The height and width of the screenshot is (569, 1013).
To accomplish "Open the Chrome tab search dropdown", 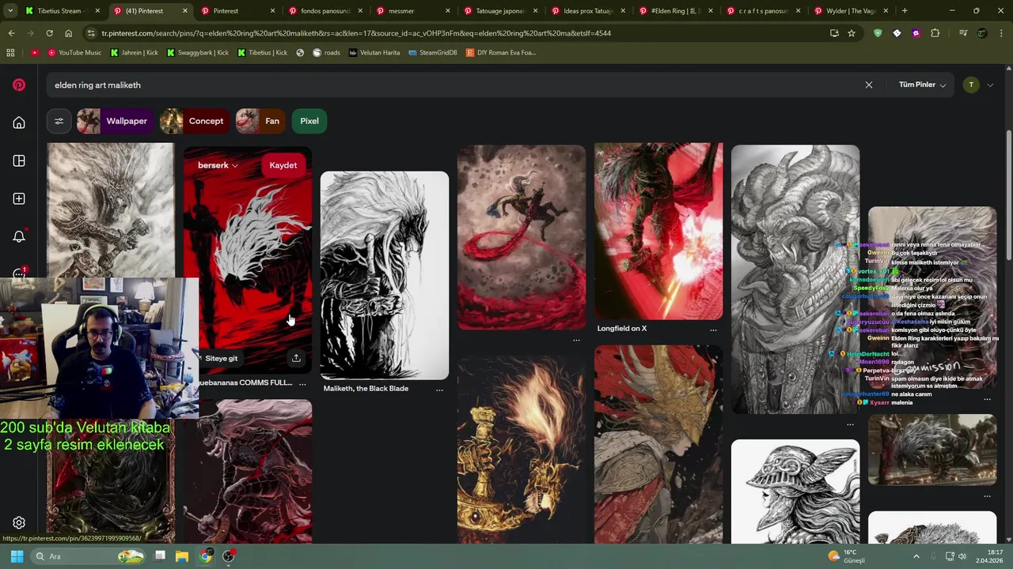I will (10, 11).
